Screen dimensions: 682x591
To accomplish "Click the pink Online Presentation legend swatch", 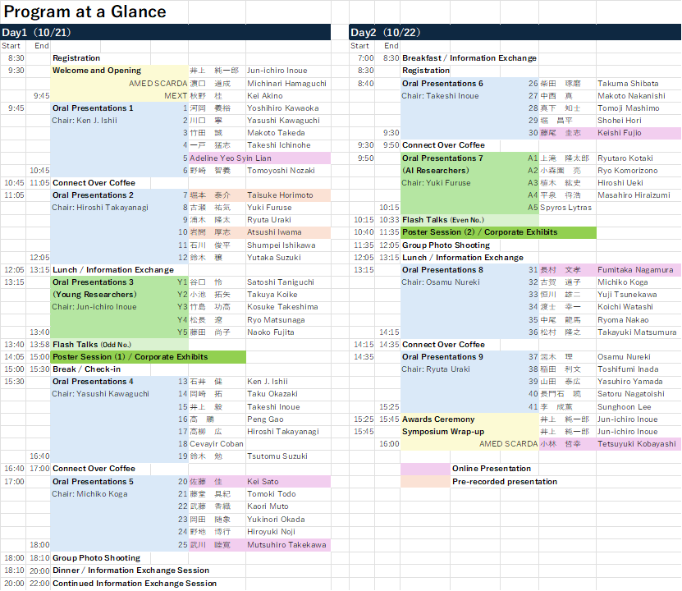I will pos(424,469).
